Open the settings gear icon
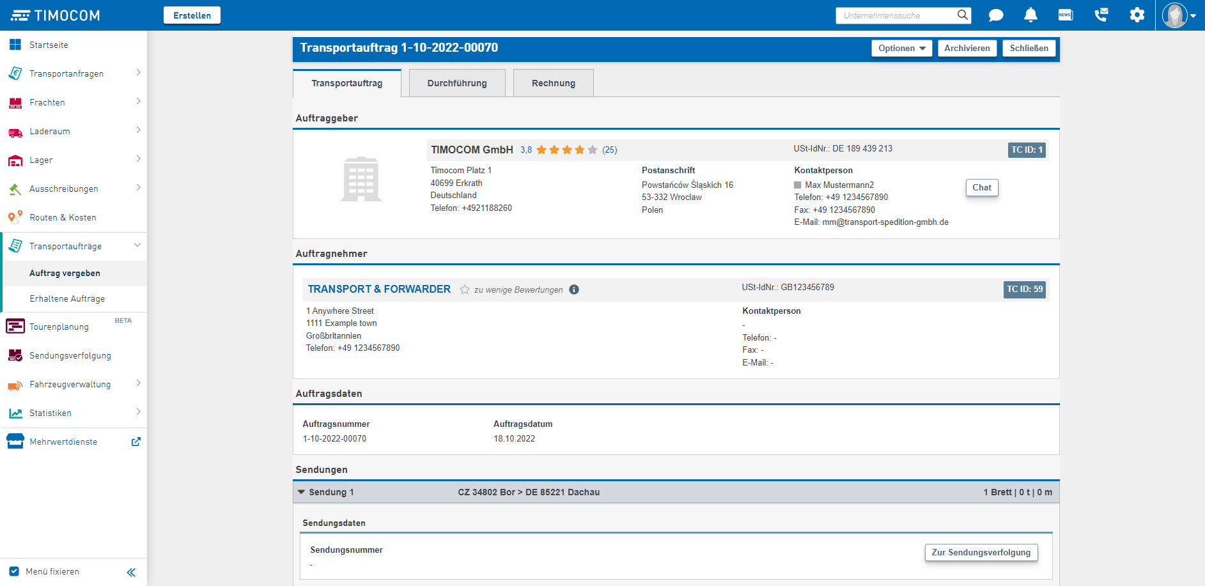 click(1137, 15)
